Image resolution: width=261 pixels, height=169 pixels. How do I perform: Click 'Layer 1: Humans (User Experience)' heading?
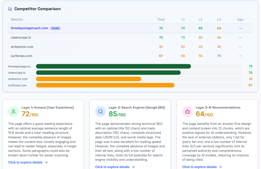point(48,108)
